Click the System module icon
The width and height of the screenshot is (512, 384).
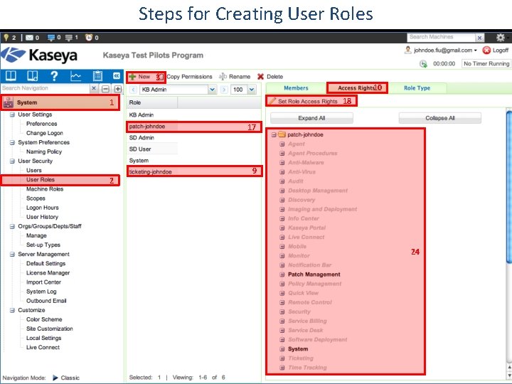[x=8, y=102]
